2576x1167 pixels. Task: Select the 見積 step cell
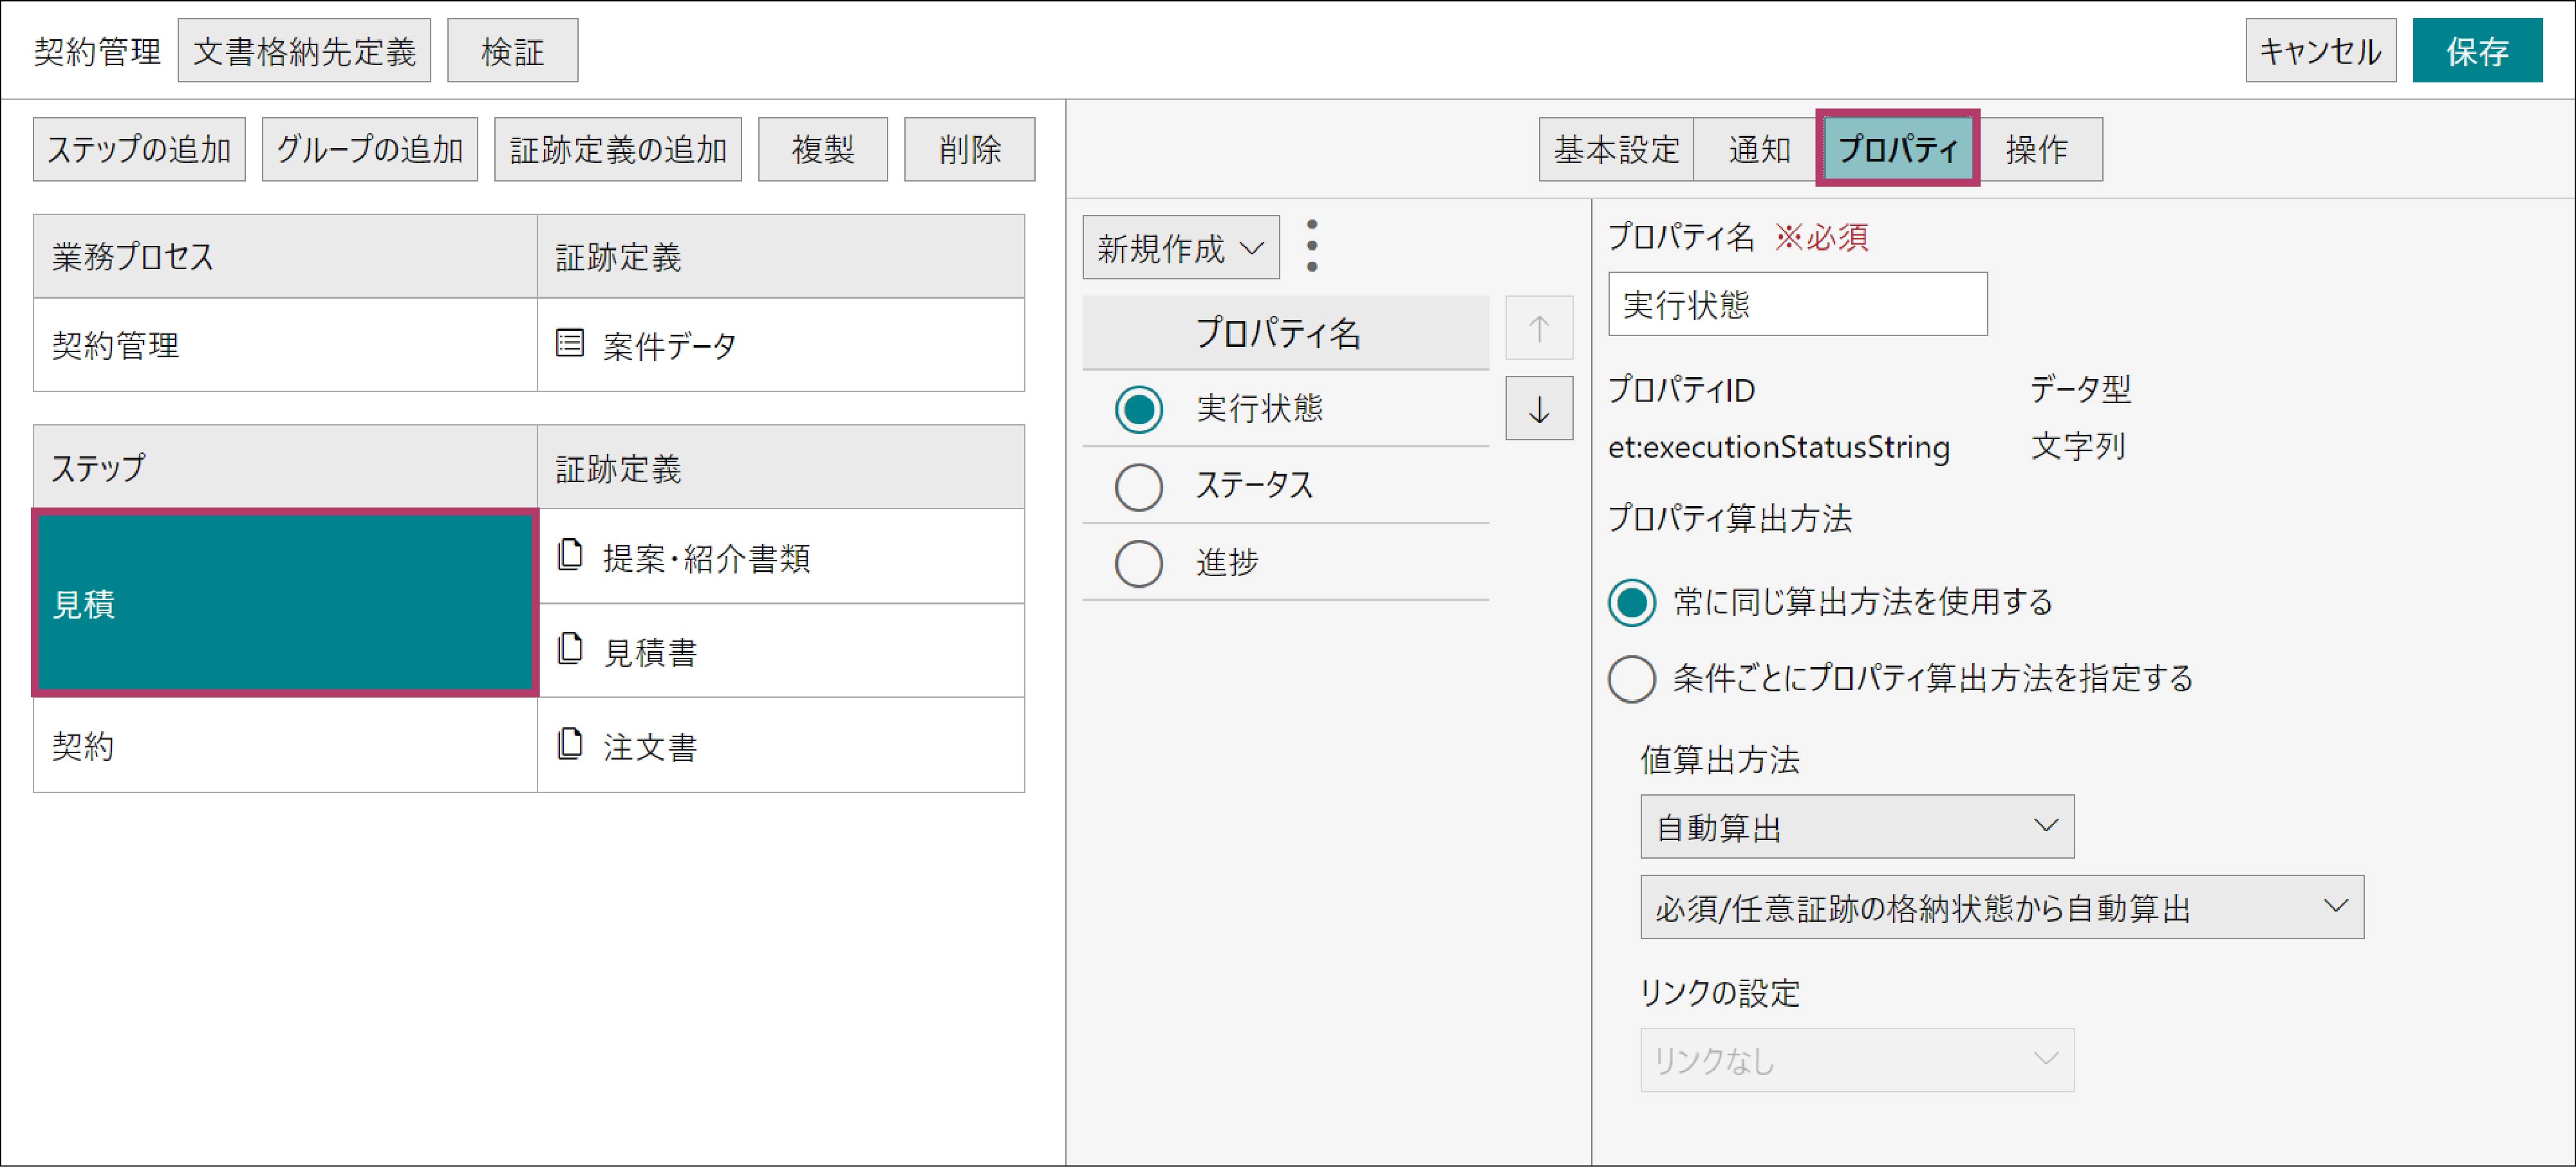(x=285, y=603)
